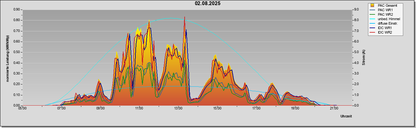
Task: Click the 09:00 time axis label
Action: pyautogui.click(x=100, y=109)
